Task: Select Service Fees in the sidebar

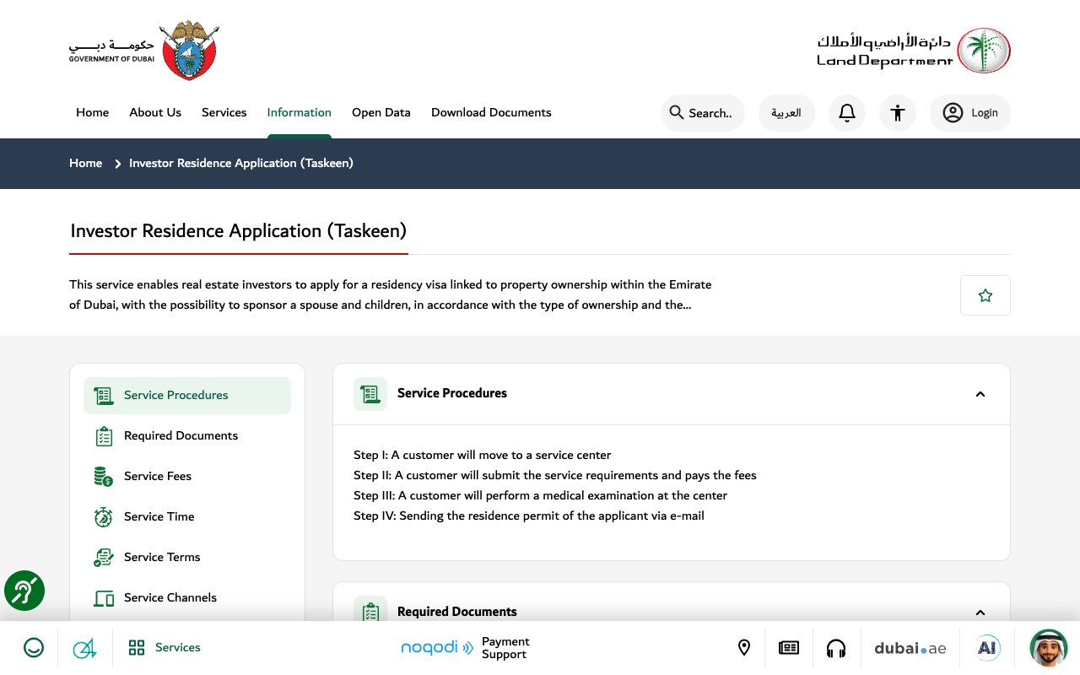Action: [x=187, y=477]
